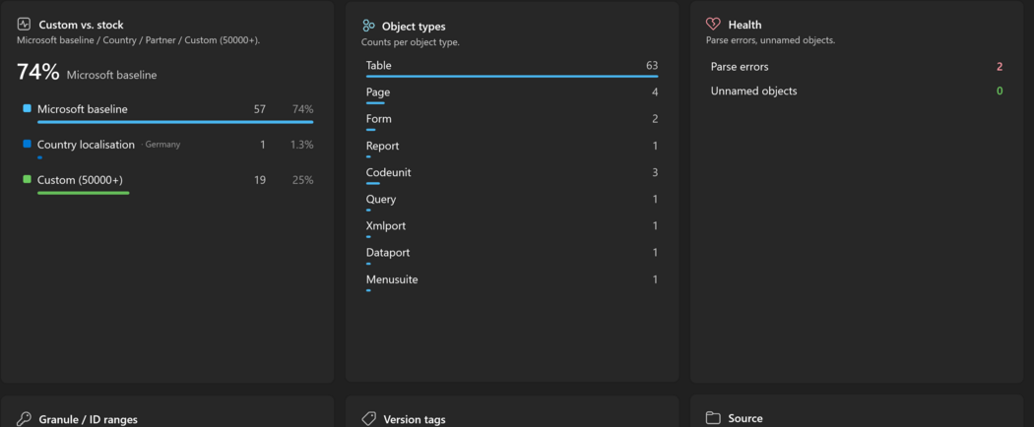
Task: Click the Custom vs. stock pulse icon
Action: (24, 25)
